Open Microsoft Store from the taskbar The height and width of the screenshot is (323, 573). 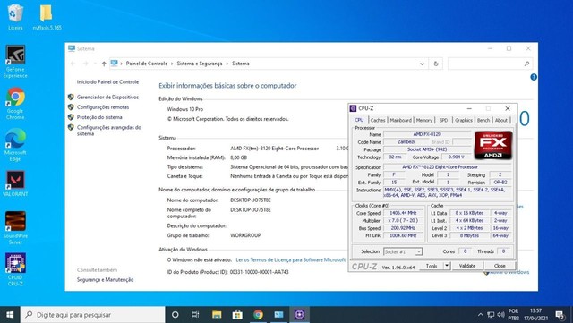[237, 315]
